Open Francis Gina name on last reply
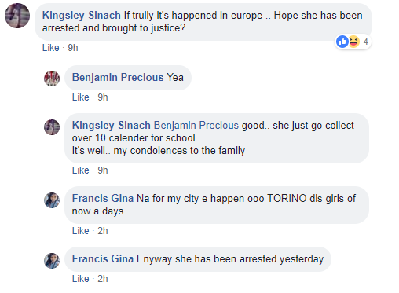The height and width of the screenshot is (293, 399). pyautogui.click(x=103, y=259)
